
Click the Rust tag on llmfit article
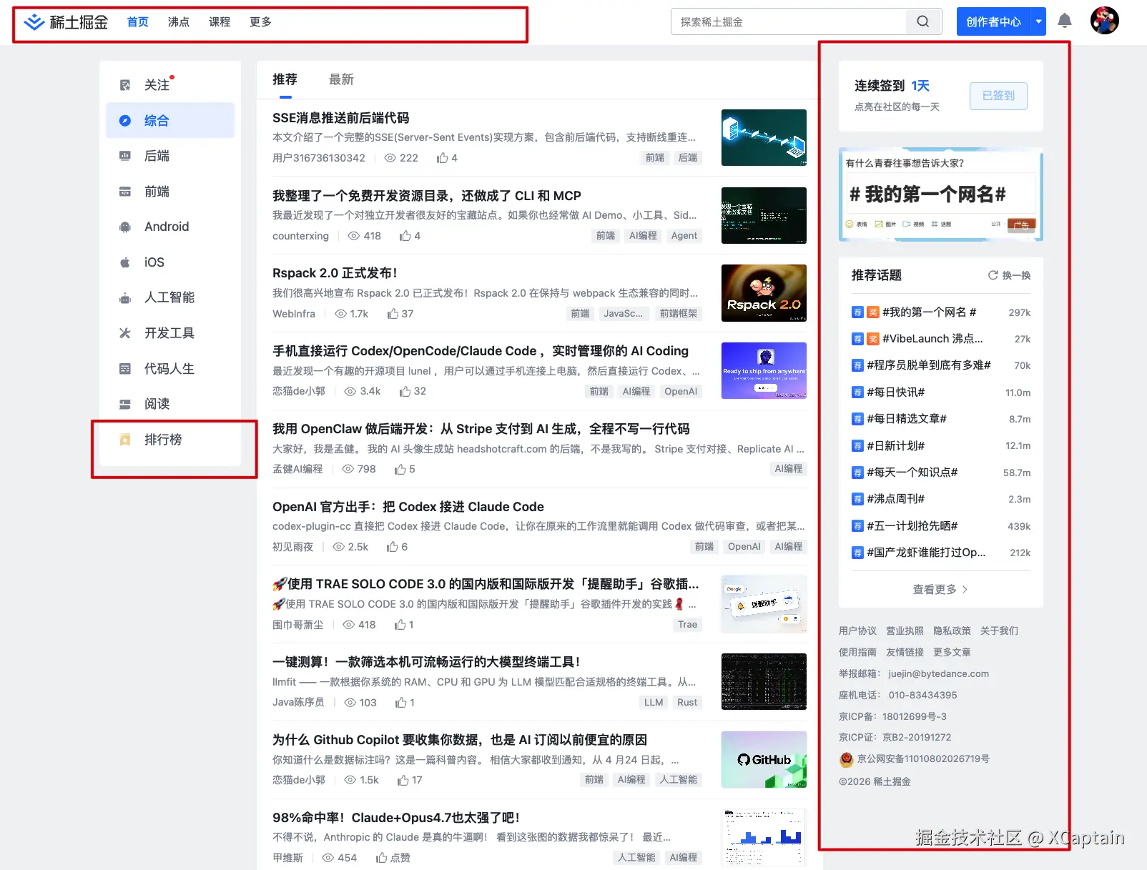click(687, 703)
